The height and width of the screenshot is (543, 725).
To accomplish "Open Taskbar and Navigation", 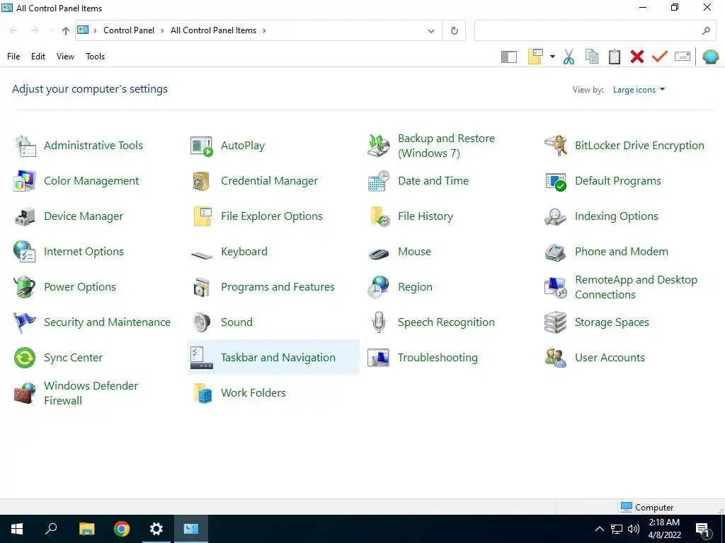I will click(273, 358).
